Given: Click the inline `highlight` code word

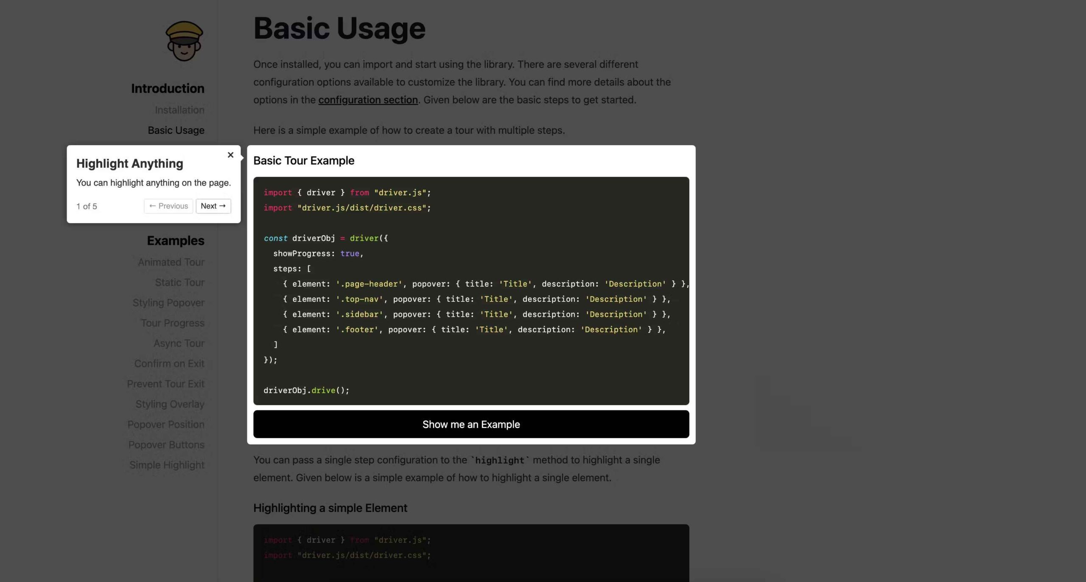Looking at the screenshot, I should pos(500,460).
